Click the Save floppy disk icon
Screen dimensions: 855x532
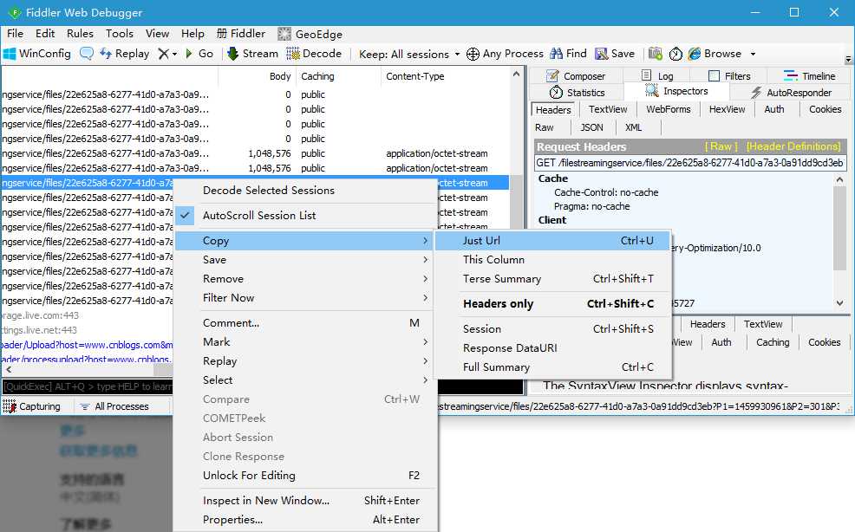[x=601, y=54]
